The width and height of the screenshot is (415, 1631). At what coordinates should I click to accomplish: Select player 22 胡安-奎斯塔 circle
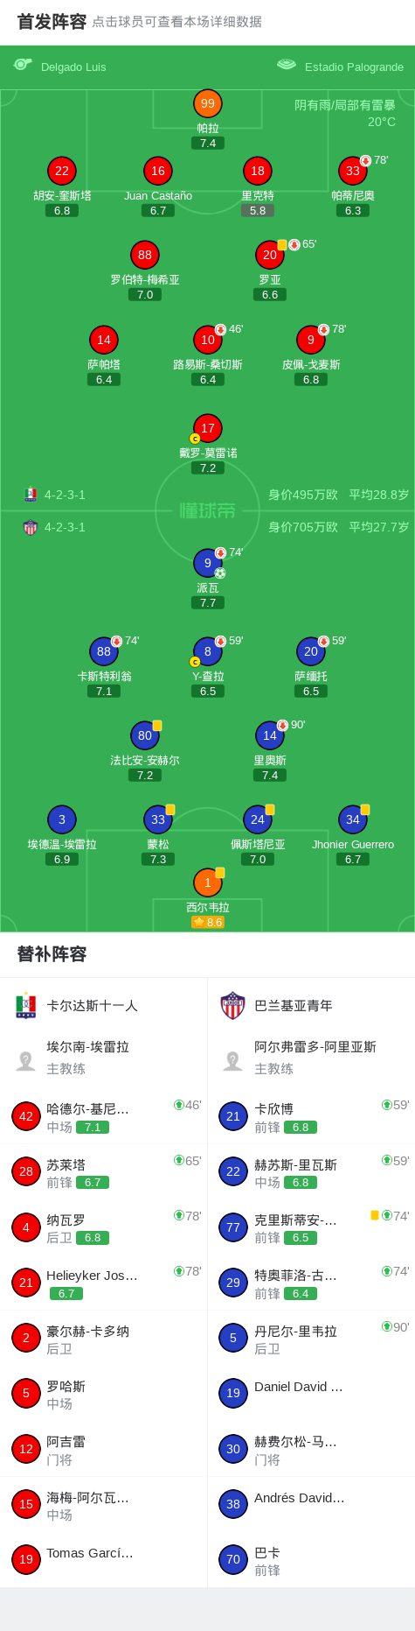pos(62,171)
